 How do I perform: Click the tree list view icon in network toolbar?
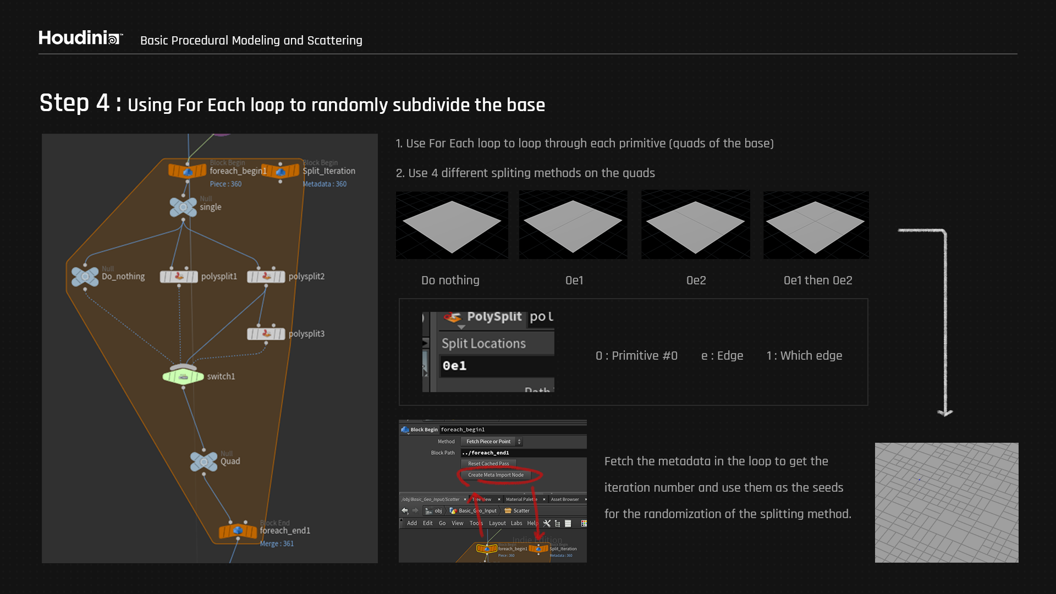coord(557,523)
